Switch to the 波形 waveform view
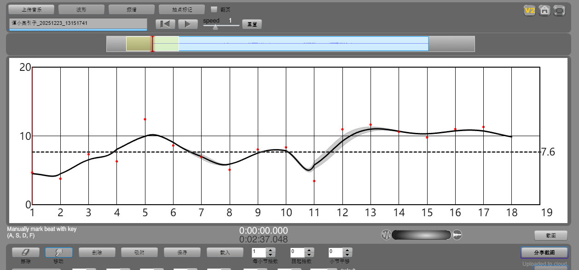This screenshot has width=579, height=270. (81, 10)
